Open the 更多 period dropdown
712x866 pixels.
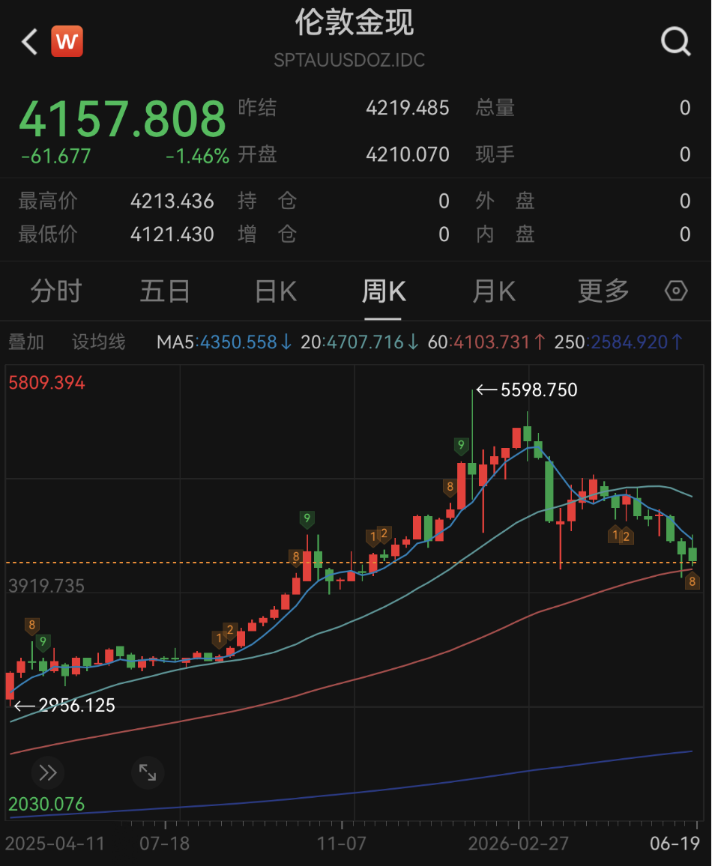[603, 291]
